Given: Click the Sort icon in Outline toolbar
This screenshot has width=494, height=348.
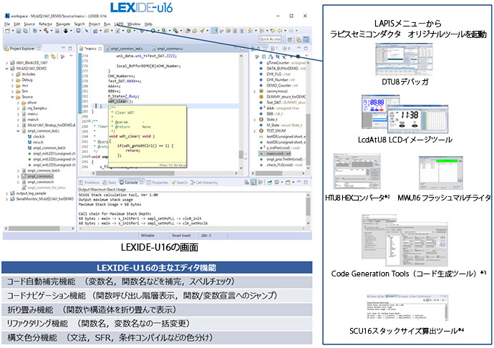Looking at the screenshot, I should pyautogui.click(x=271, y=57).
